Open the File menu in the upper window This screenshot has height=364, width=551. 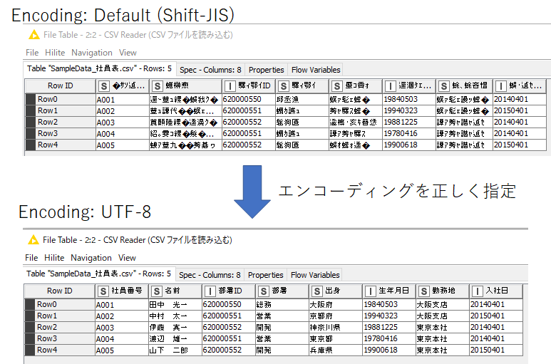click(32, 53)
